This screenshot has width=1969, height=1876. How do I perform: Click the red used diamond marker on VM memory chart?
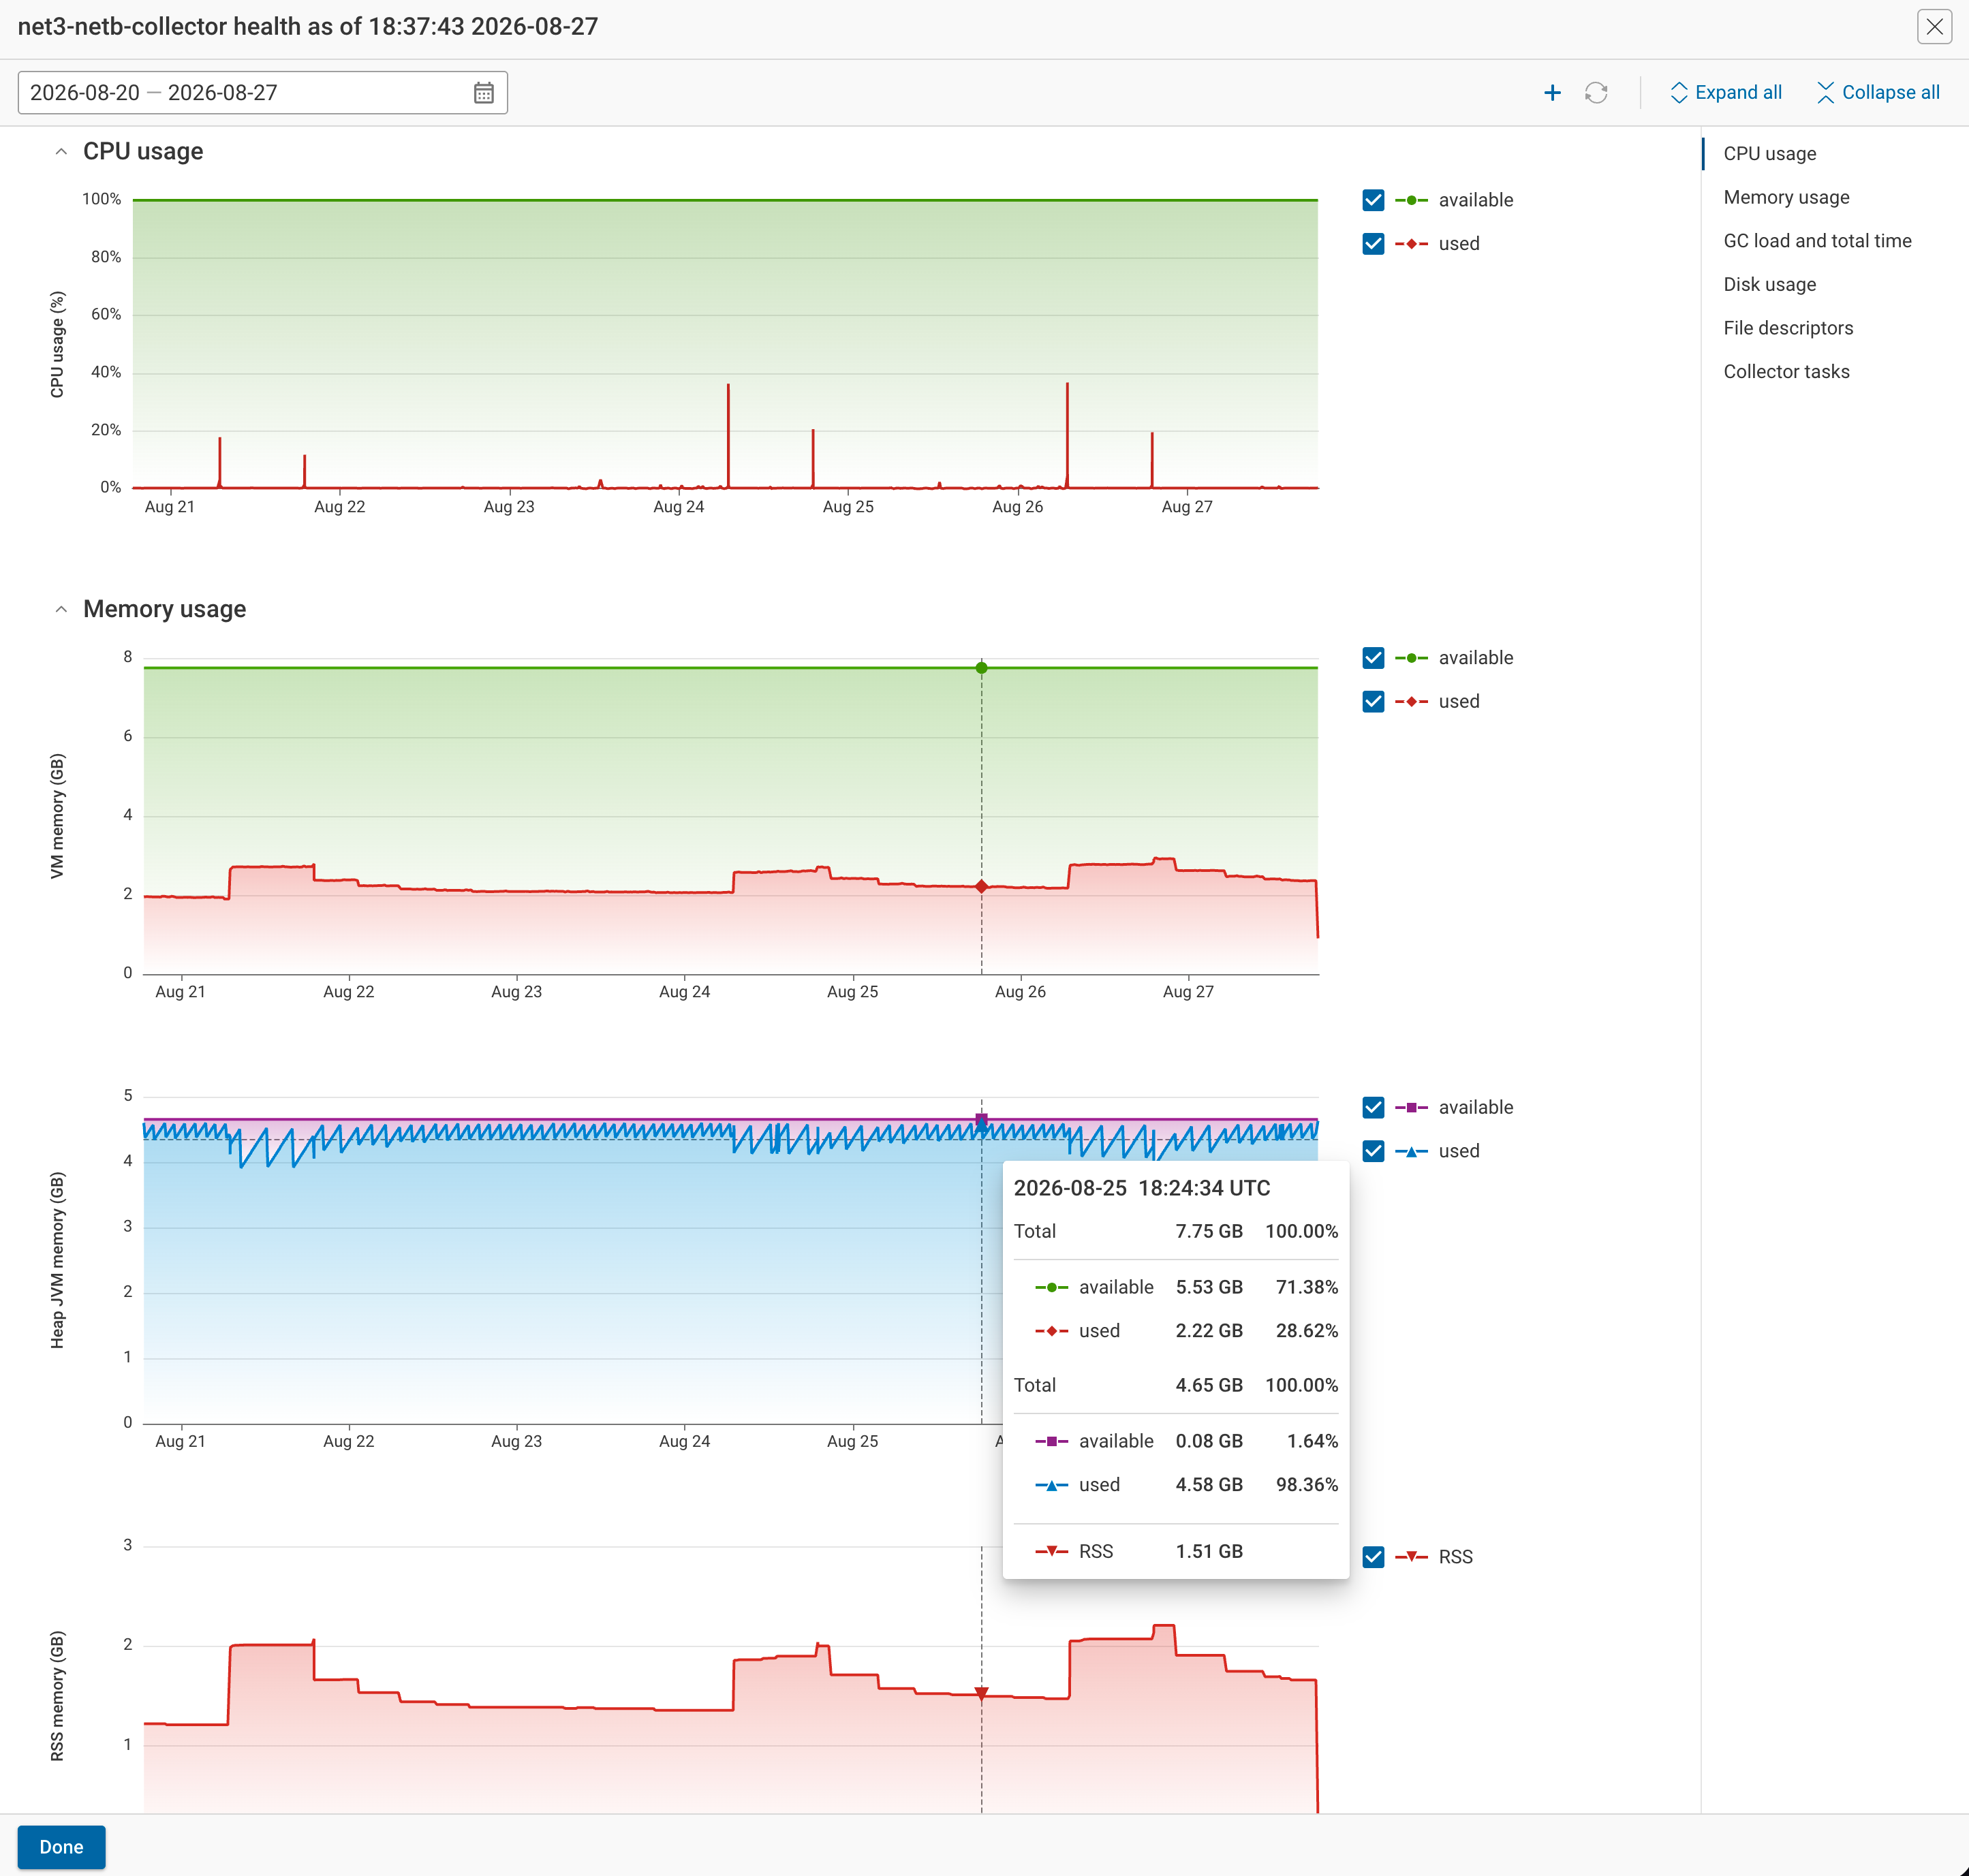[x=981, y=887]
